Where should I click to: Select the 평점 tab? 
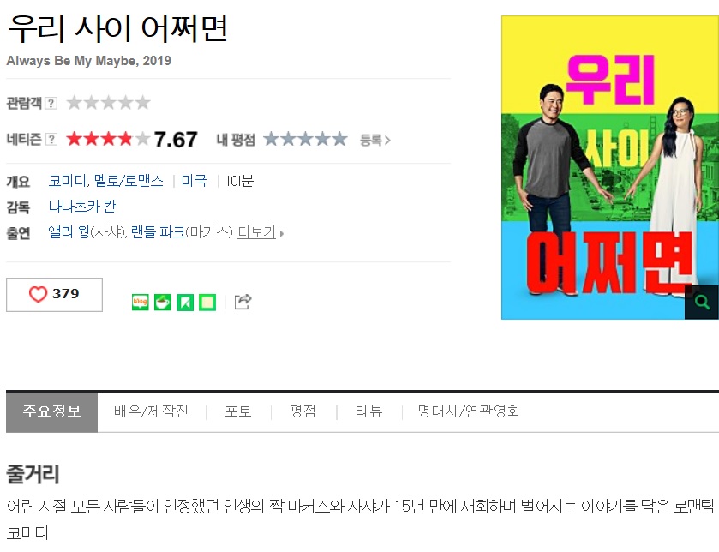[x=303, y=411]
